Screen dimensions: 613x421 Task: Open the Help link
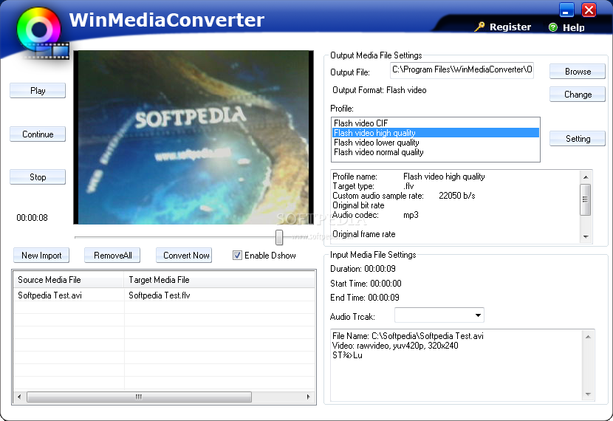pyautogui.click(x=574, y=27)
